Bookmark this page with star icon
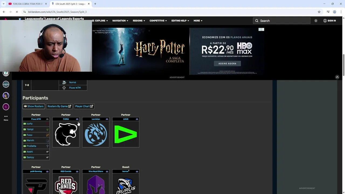 (319, 12)
